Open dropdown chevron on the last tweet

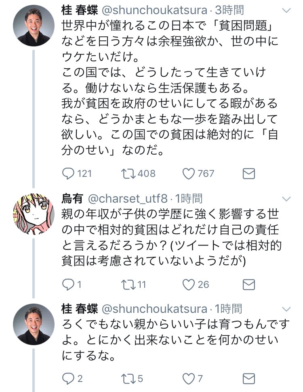286,309
